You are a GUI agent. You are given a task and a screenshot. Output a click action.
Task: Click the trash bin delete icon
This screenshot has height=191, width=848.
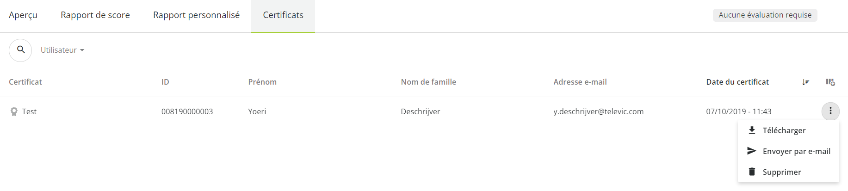coord(752,172)
